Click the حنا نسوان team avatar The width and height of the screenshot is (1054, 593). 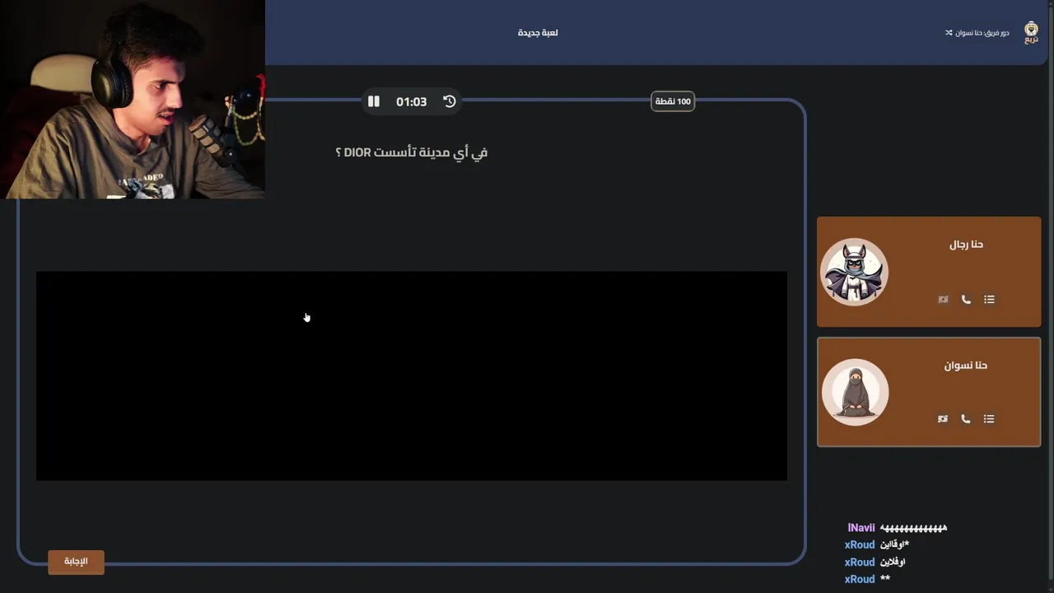coord(855,392)
